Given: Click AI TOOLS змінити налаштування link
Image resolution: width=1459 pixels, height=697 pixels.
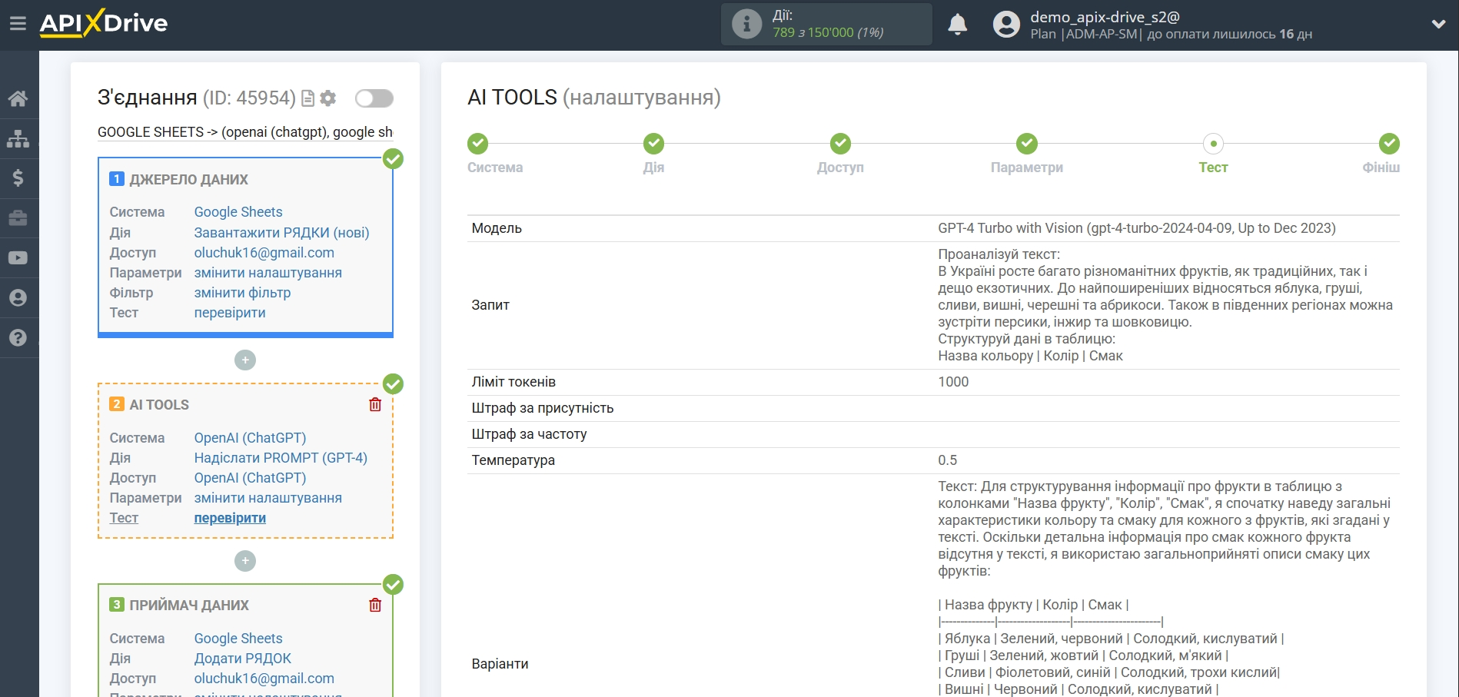Looking at the screenshot, I should pyautogui.click(x=268, y=498).
